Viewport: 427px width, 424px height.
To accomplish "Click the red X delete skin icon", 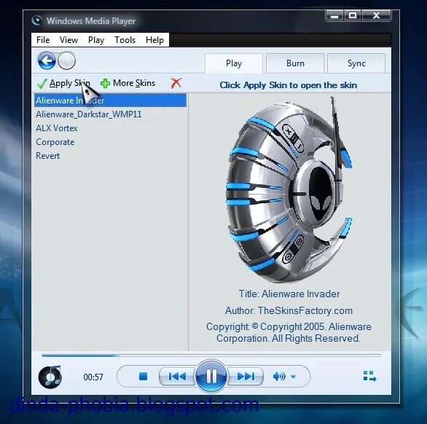I will click(x=176, y=83).
